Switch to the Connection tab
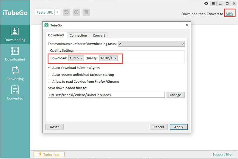This screenshot has height=159, width=238. [x=78, y=35]
